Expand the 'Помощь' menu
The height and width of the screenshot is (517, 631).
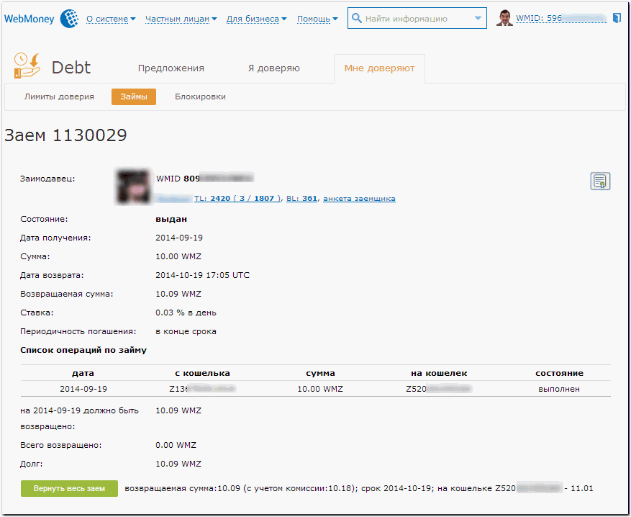(x=317, y=19)
